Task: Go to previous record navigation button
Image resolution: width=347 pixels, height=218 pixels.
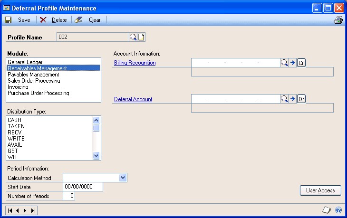Action: pyautogui.click(x=18, y=210)
